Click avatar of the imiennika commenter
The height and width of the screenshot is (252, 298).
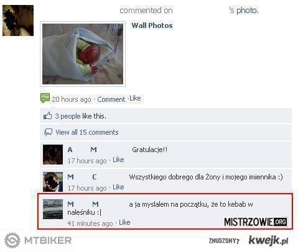click(x=53, y=182)
